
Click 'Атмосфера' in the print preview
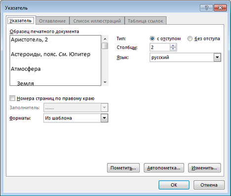point(26,69)
